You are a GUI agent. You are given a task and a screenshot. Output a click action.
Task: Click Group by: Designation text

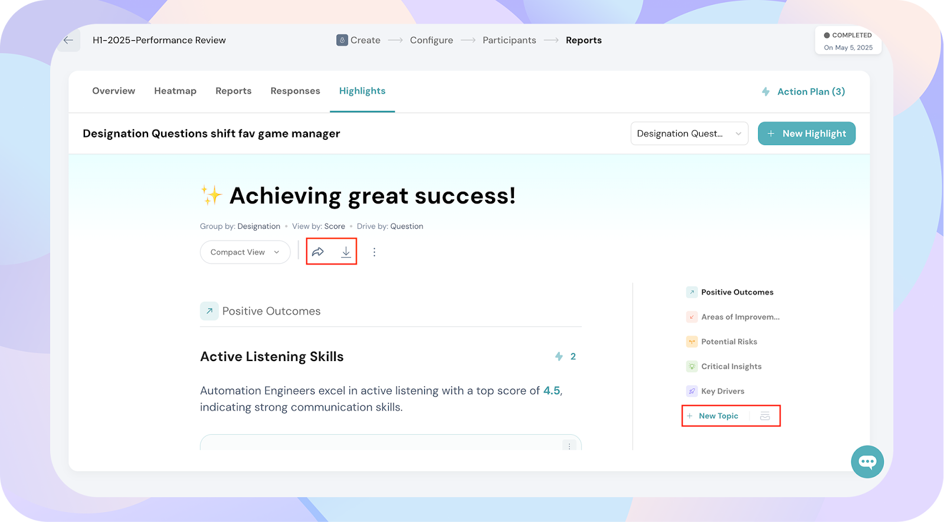[240, 226]
